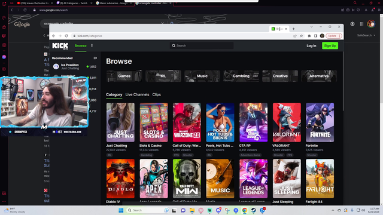This screenshot has height=215, width=383.
Task: Bookmark kick.com with the star icon
Action: point(302,36)
